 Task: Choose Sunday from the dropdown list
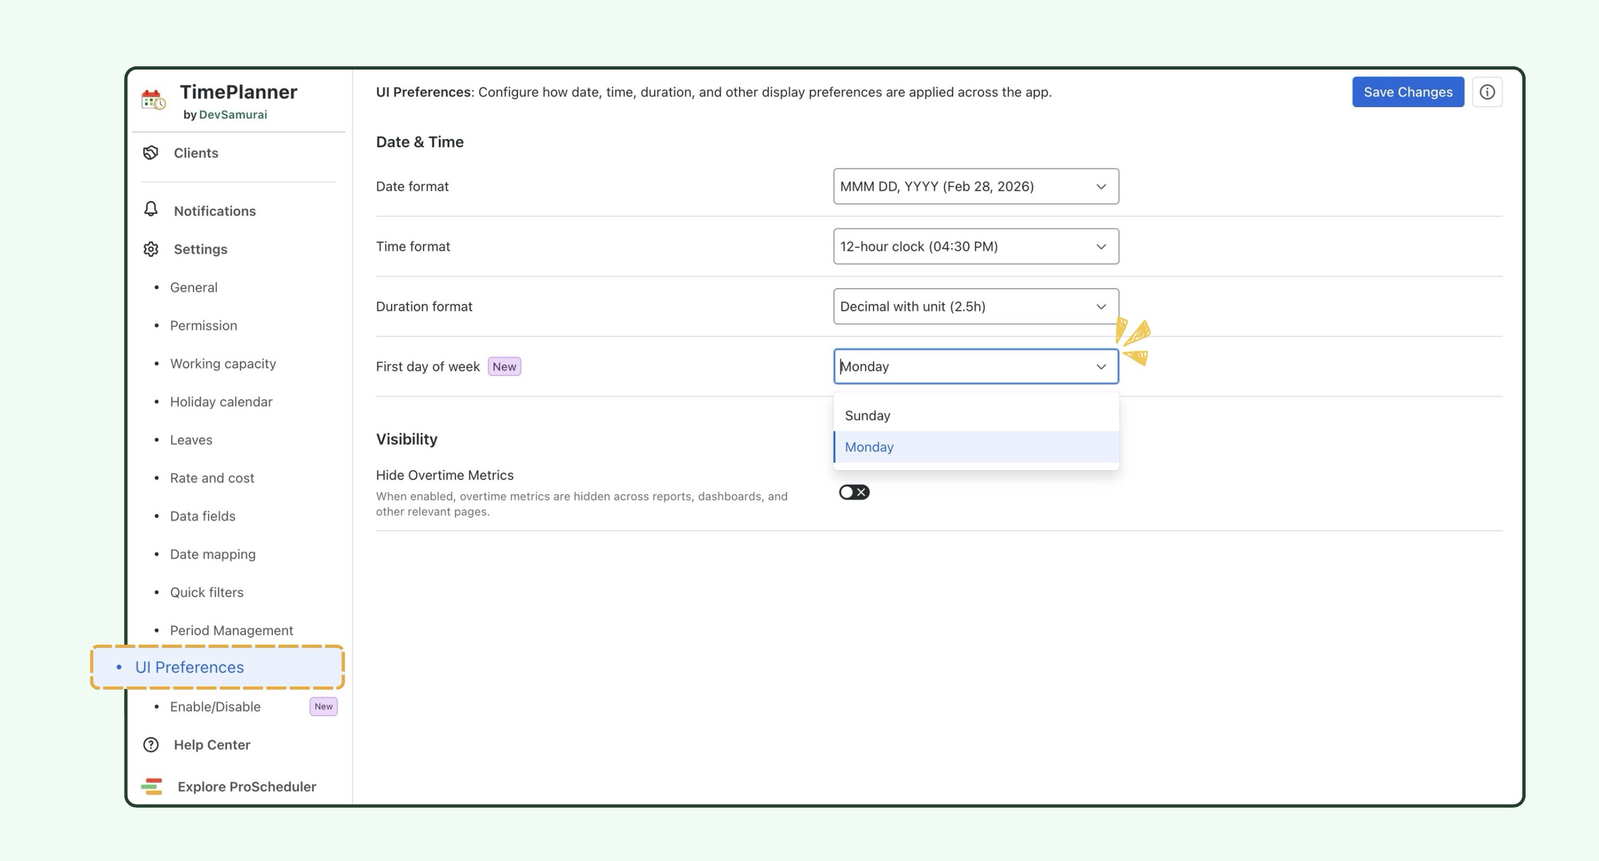point(976,415)
